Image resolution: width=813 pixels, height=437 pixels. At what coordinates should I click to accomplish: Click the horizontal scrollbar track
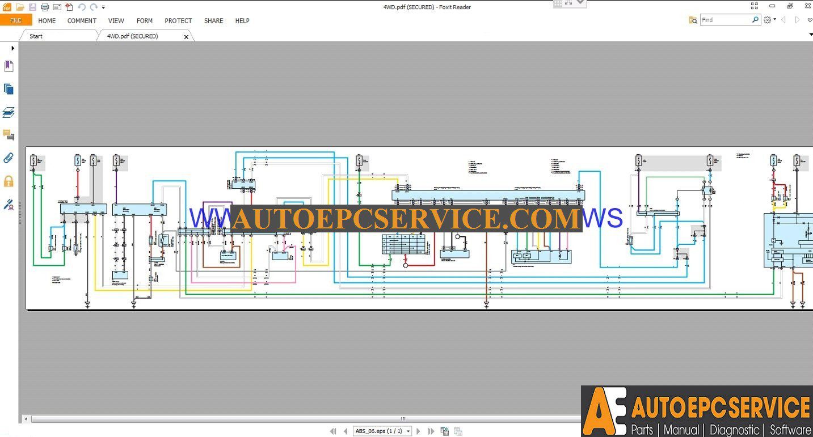[306, 419]
